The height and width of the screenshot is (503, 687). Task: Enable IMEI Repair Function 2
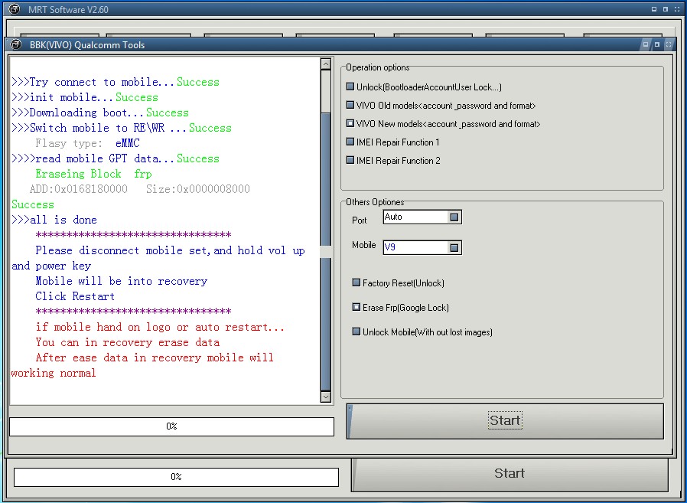tap(350, 161)
